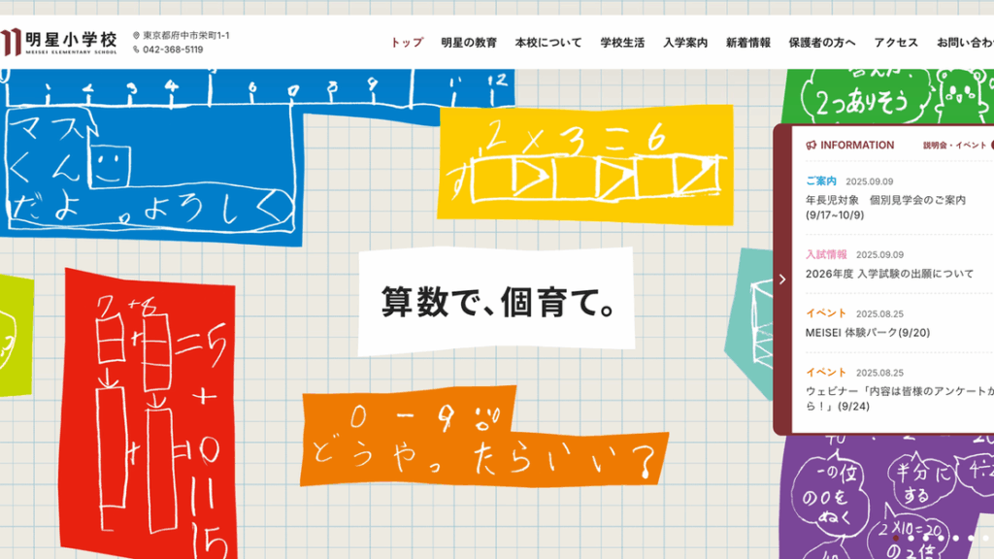Click the map pin address icon
The height and width of the screenshot is (559, 994).
click(136, 36)
